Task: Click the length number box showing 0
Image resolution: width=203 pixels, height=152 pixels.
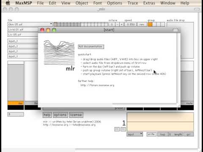Action: coord(171,134)
